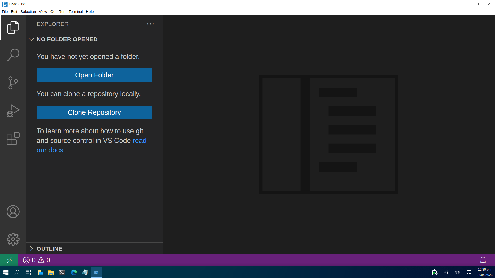
Task: Click the Open Folder button
Action: point(94,75)
